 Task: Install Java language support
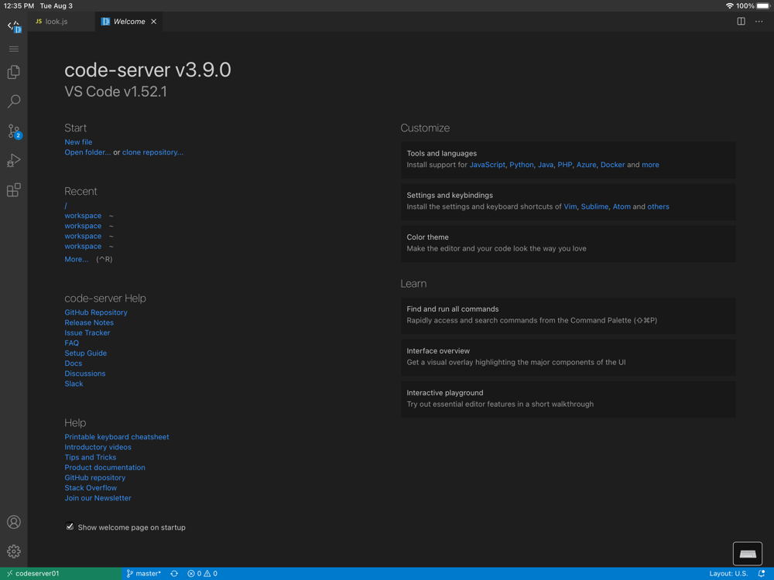tap(545, 165)
